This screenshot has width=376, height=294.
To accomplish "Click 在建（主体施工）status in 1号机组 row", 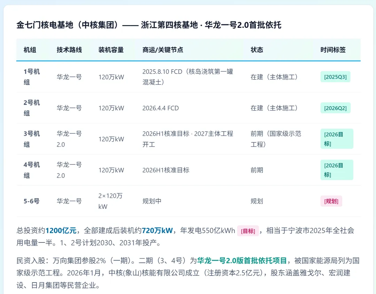I will (274, 77).
